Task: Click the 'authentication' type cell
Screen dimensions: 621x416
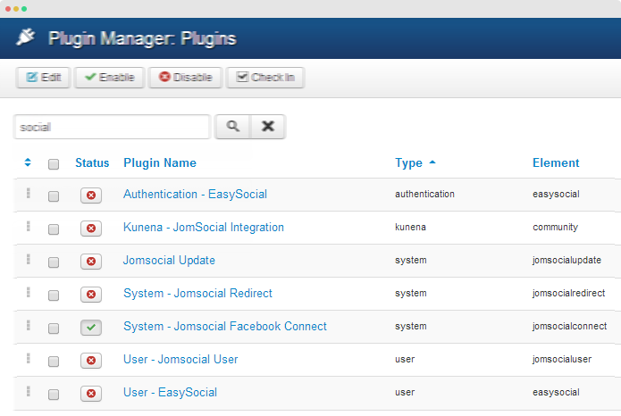Action: click(424, 194)
